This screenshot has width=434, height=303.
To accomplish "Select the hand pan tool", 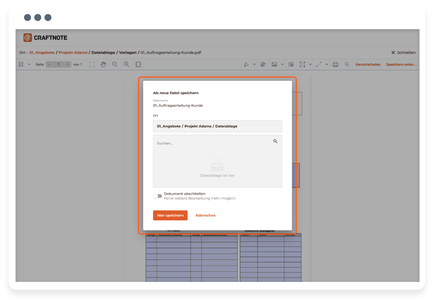I will point(103,65).
